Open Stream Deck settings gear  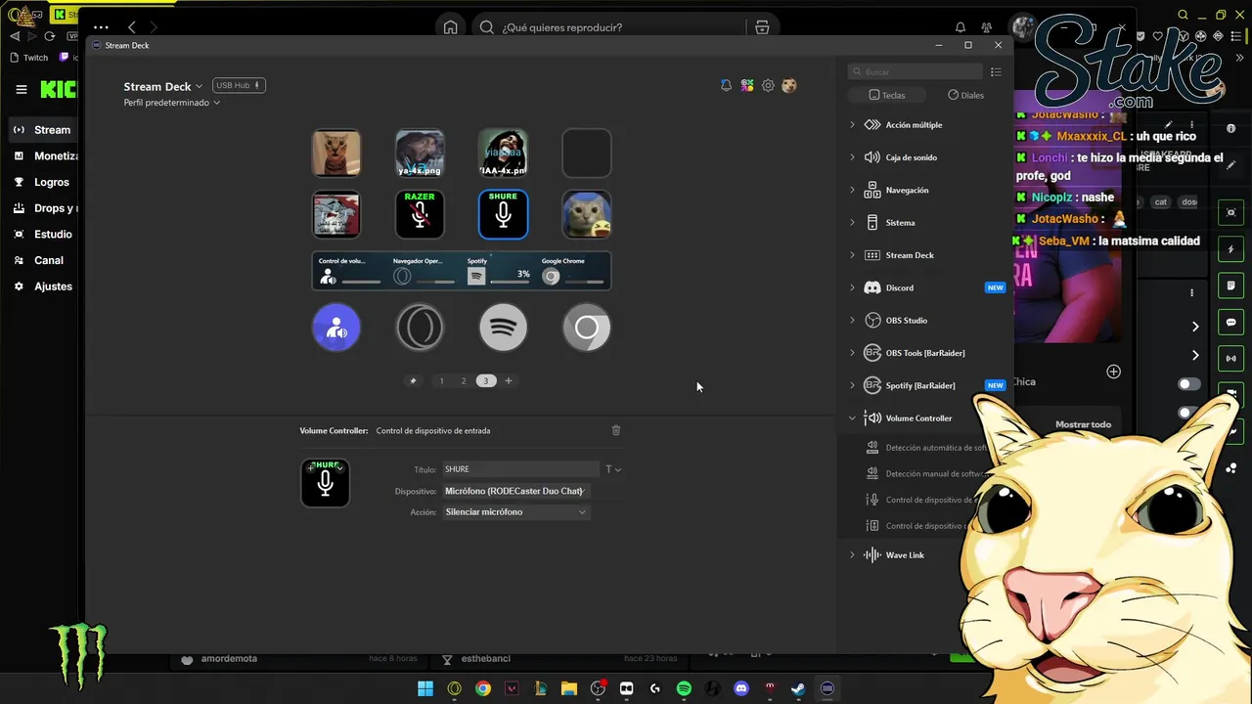tap(768, 86)
